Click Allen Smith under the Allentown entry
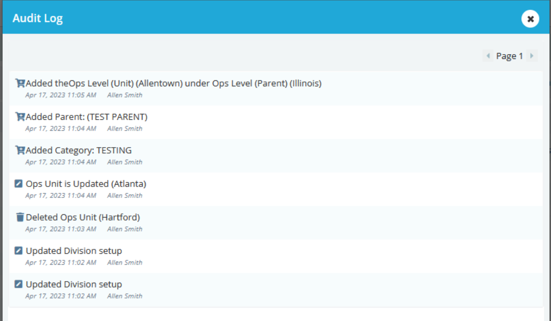This screenshot has width=551, height=321. [125, 95]
